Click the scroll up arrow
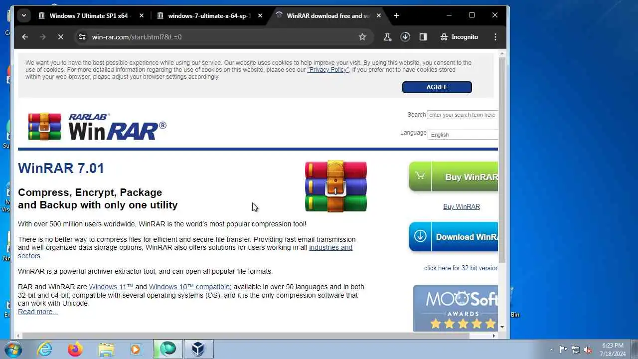The image size is (638, 359). (x=502, y=53)
